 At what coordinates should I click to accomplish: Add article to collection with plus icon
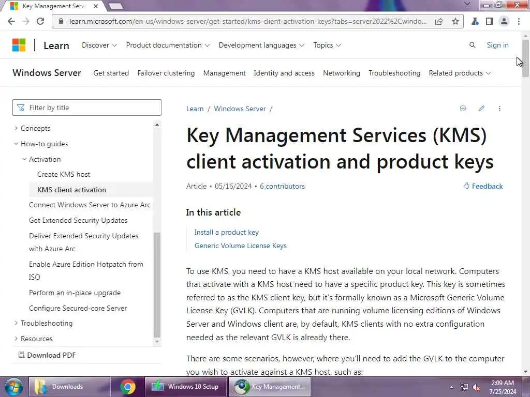coord(463,109)
